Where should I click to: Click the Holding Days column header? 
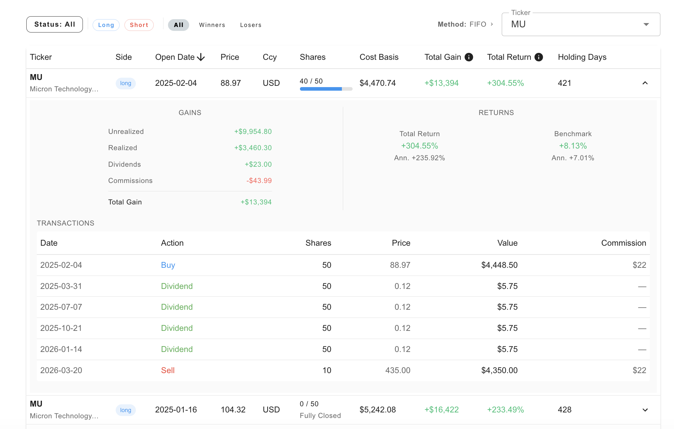(582, 57)
